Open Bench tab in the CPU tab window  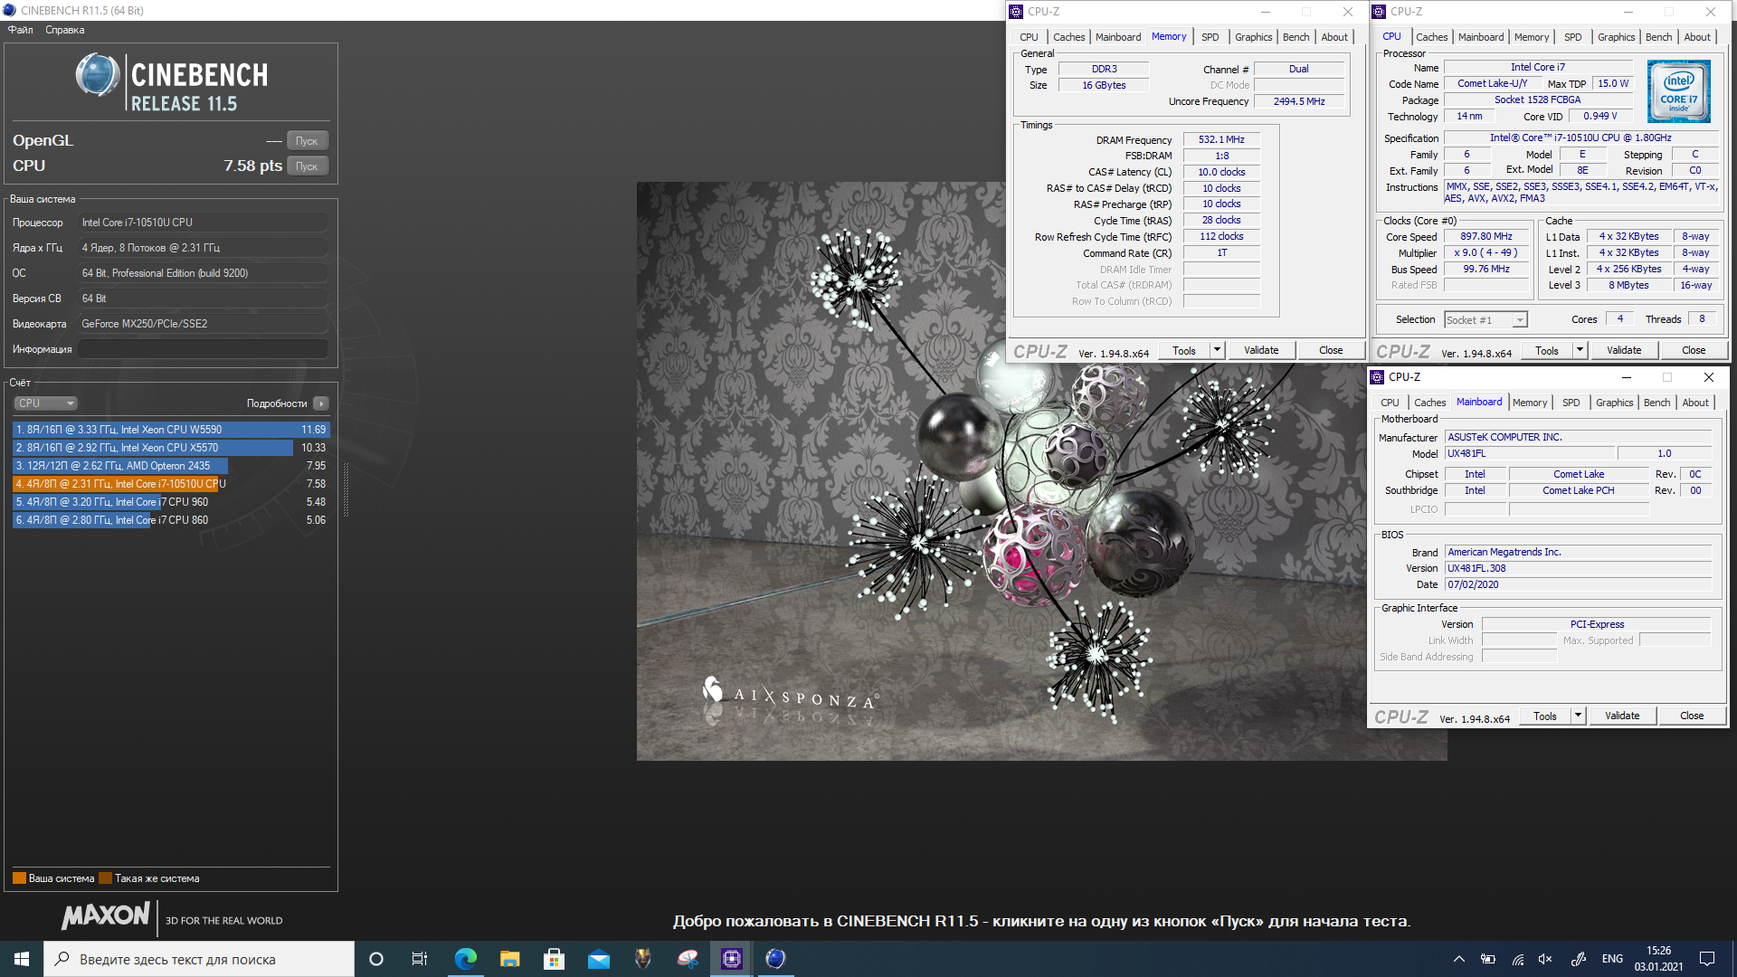tap(1658, 37)
